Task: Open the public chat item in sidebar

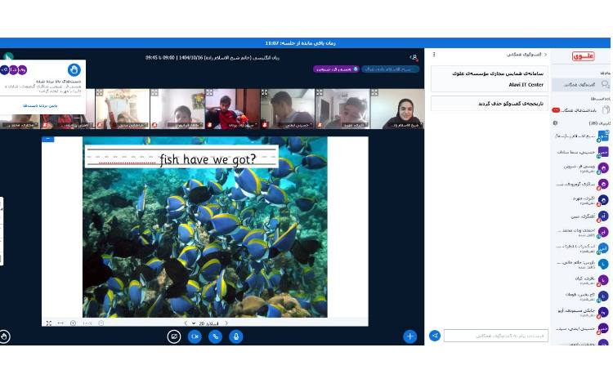Action: coord(581,84)
